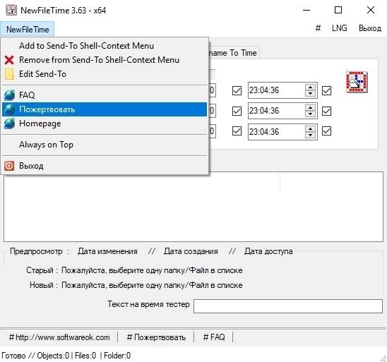Switch to the tab ending in 'name To Time'
387x362 pixels.
(x=234, y=53)
